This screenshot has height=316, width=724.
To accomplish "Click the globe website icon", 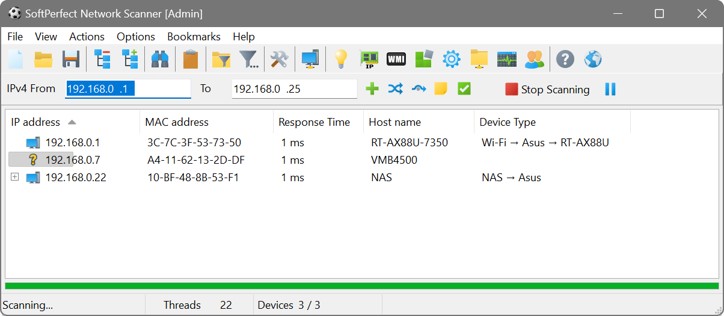I will [593, 59].
